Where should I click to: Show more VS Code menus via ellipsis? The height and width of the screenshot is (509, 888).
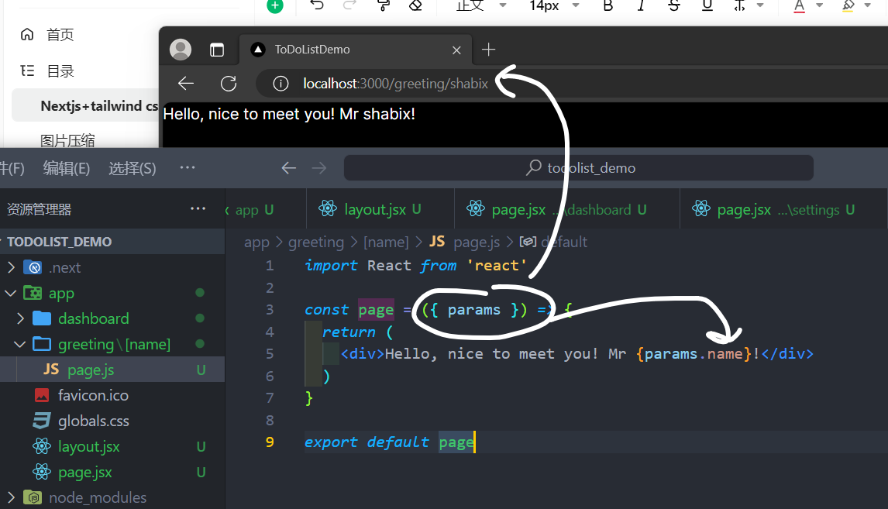pos(188,167)
